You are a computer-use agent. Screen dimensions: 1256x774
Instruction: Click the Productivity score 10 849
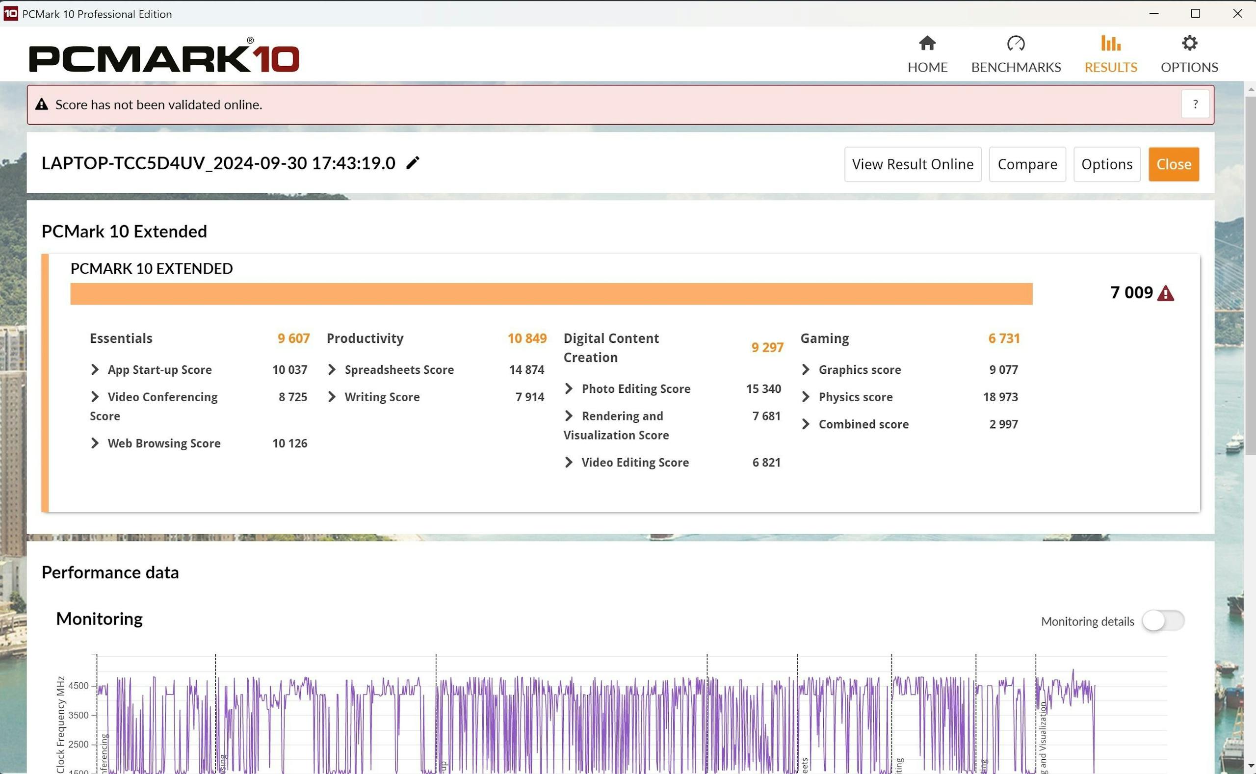tap(527, 338)
